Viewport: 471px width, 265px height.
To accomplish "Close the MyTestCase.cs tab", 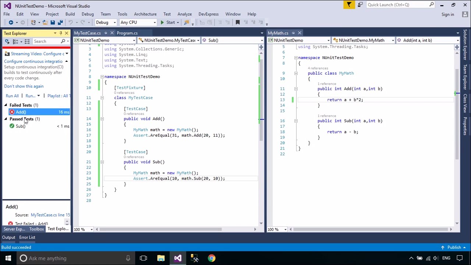I will pos(112,33).
